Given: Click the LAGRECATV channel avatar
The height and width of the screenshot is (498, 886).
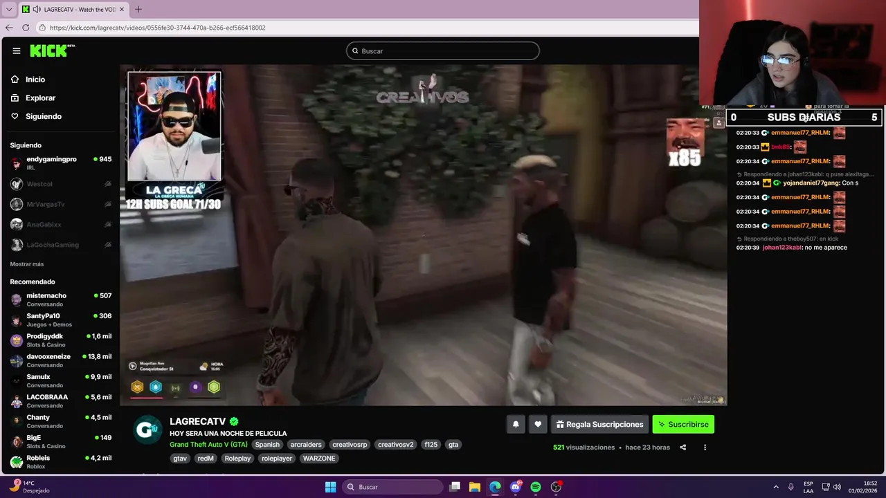Looking at the screenshot, I should (x=147, y=430).
